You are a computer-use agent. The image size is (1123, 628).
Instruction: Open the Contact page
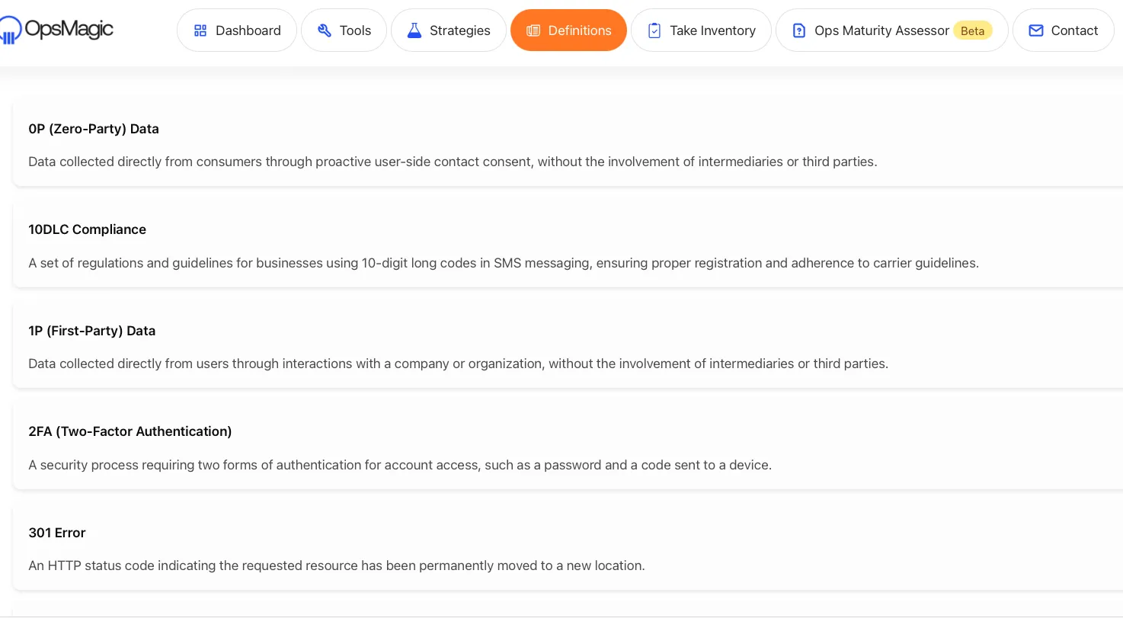1064,30
